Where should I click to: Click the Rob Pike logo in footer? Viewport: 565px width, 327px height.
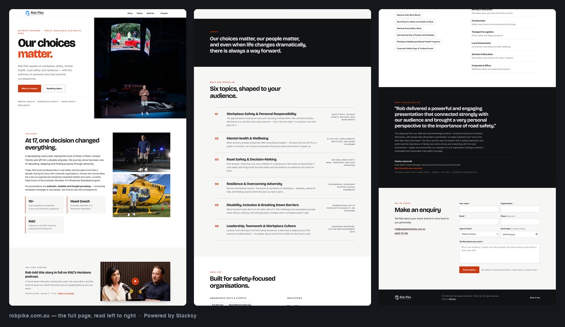(x=403, y=297)
